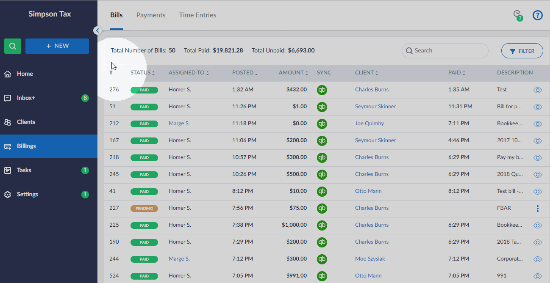
Task: Sort bills by Amount column
Action: tap(293, 73)
